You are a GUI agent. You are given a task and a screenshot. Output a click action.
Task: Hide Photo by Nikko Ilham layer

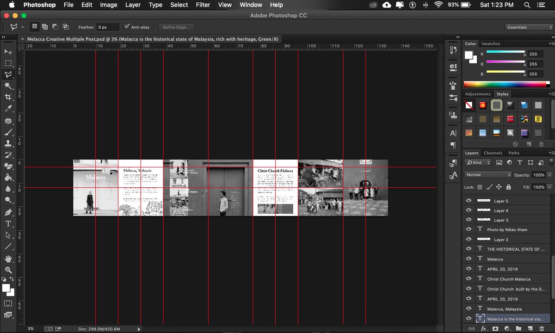click(x=469, y=229)
